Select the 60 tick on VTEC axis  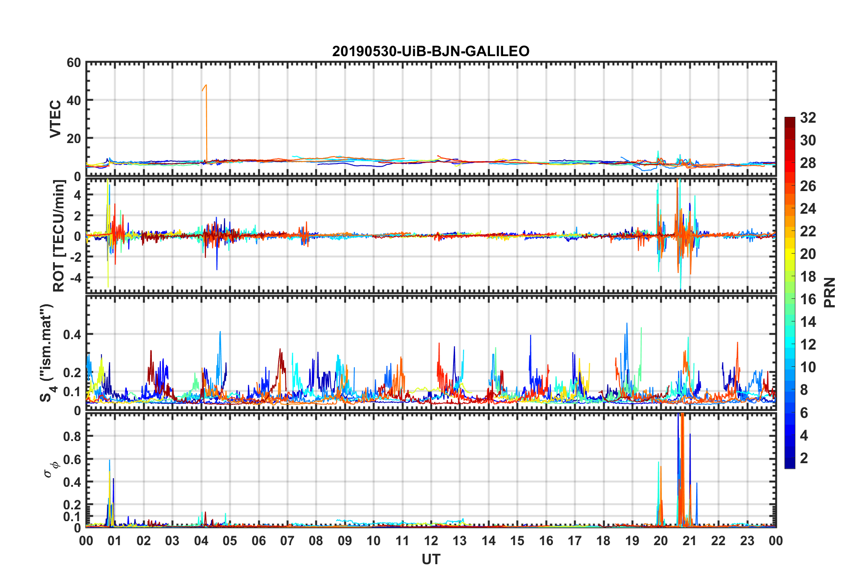click(x=73, y=62)
